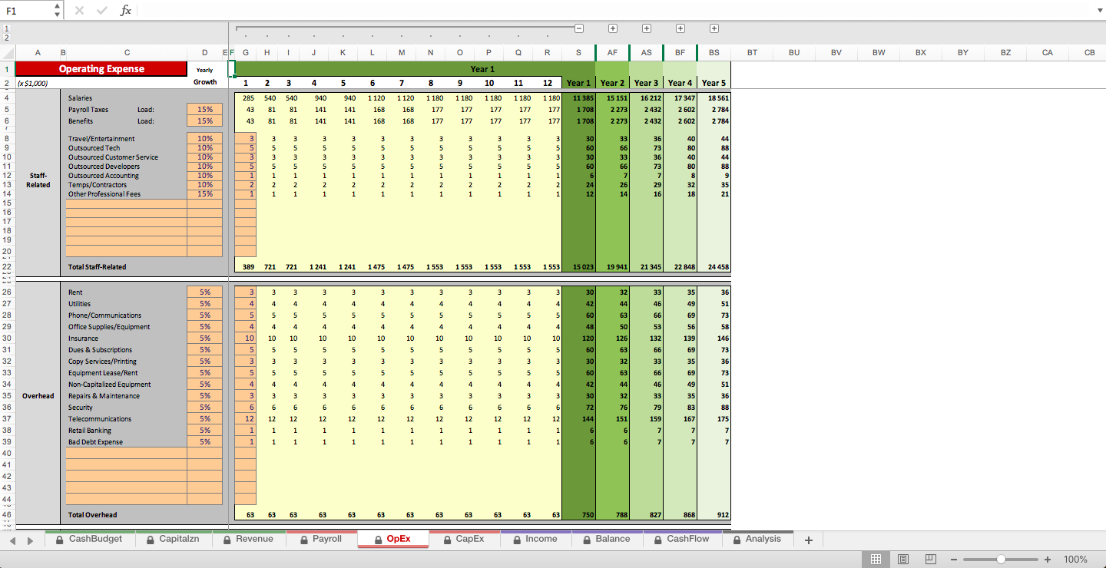Click Benefits load value 15%
Screen dimensions: 1106x568
tap(204, 121)
